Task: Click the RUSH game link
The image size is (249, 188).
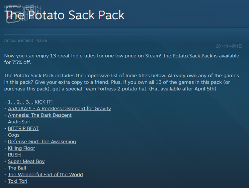Action: point(14,155)
